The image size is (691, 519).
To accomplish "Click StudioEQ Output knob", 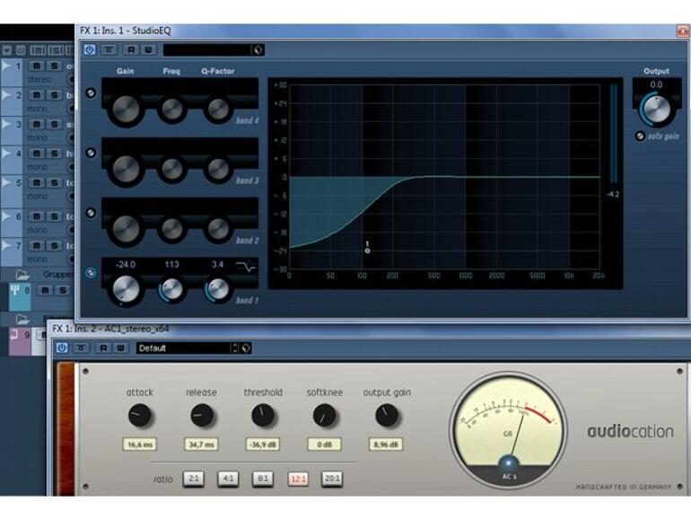I will point(657,109).
